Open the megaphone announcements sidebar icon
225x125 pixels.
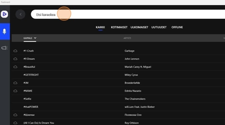coord(4,48)
